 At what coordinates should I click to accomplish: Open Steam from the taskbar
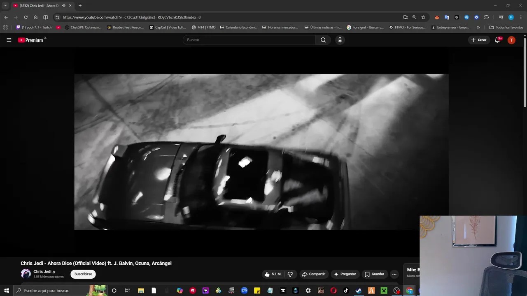point(359,291)
